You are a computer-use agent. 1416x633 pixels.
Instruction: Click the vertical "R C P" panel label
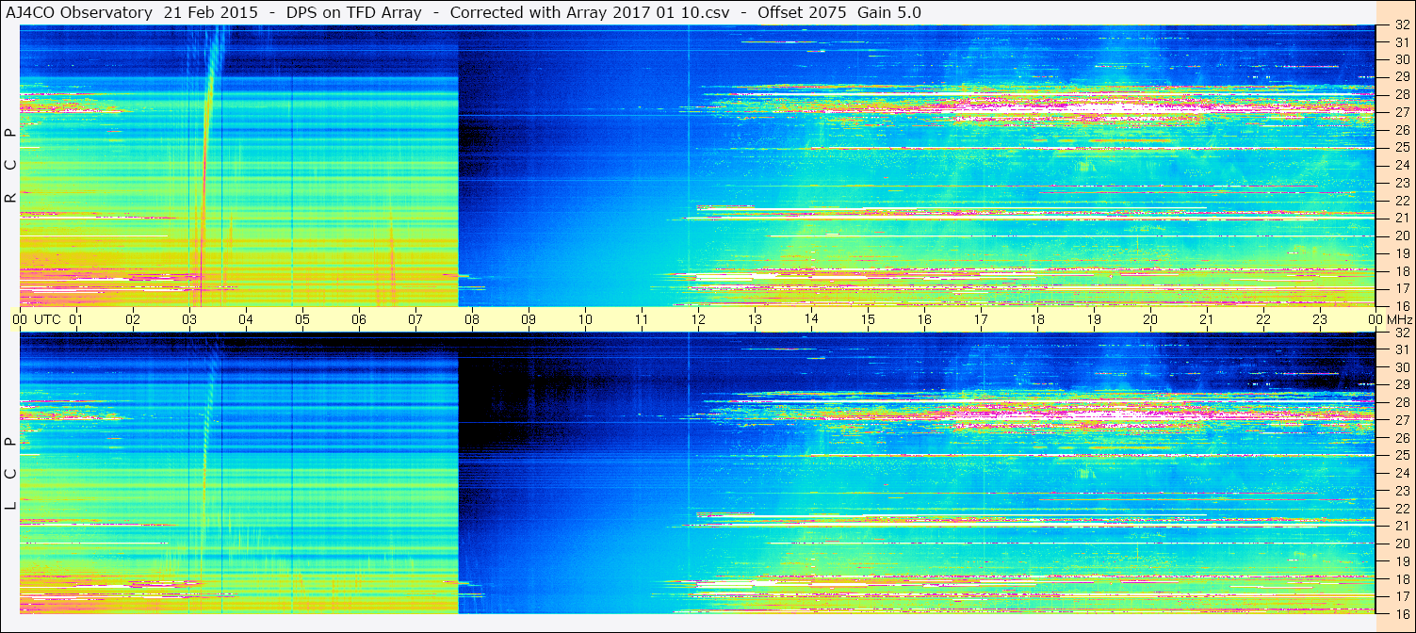click(10, 167)
